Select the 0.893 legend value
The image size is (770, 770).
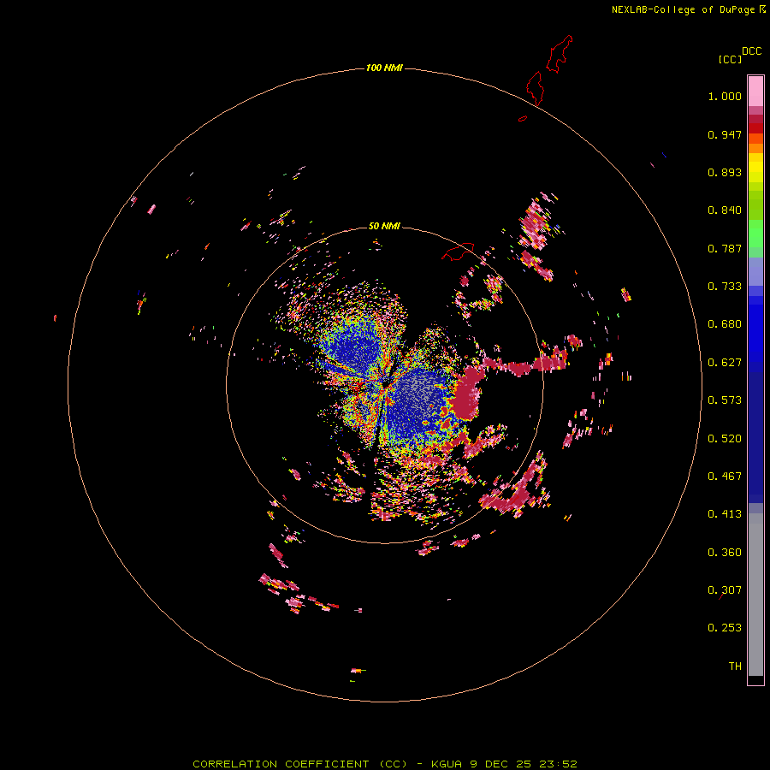725,172
